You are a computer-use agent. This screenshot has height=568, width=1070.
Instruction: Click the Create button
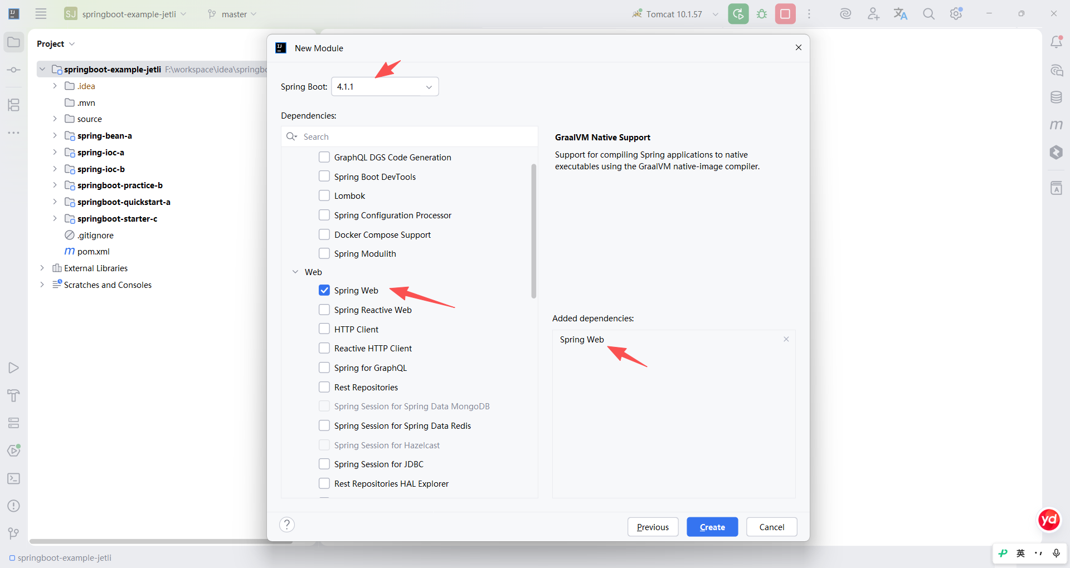click(x=712, y=527)
